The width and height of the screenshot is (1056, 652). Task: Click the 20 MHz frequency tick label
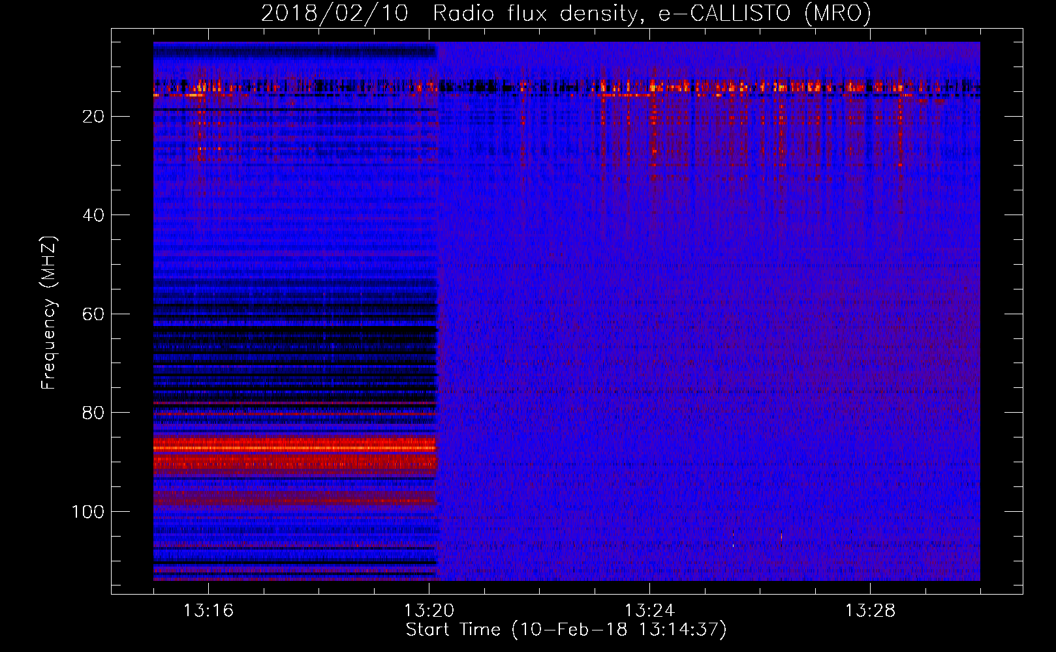click(x=94, y=117)
